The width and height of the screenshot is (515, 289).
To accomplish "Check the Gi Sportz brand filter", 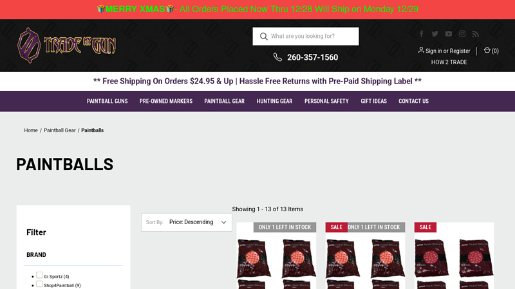I will point(39,276).
